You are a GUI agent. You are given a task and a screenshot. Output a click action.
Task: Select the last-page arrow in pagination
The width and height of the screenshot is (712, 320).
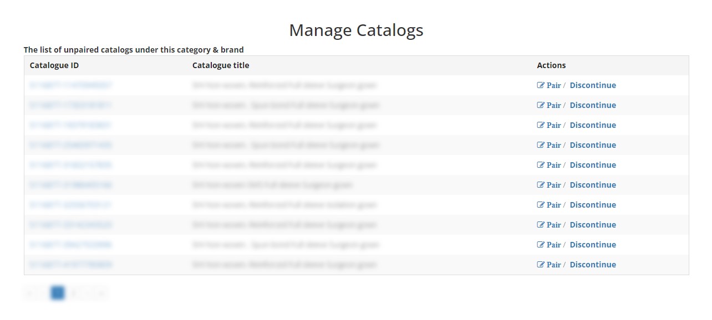[x=101, y=293]
